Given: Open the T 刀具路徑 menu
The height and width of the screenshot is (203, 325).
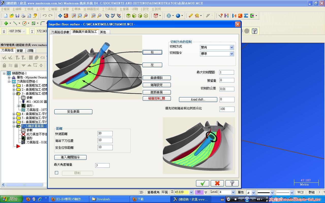Looking at the screenshot, I should pos(109,9).
